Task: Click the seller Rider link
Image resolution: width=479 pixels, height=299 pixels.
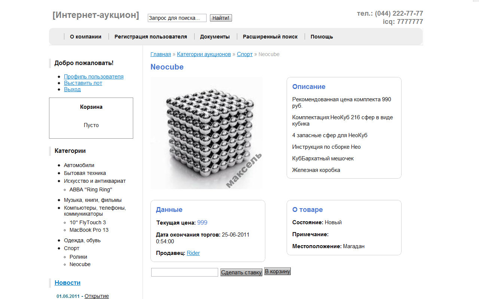Action: (x=193, y=253)
